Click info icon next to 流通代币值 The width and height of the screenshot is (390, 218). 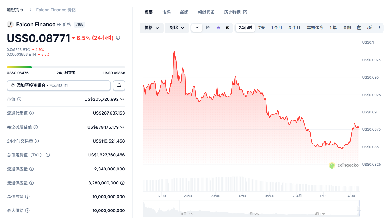pyautogui.click(x=32, y=113)
